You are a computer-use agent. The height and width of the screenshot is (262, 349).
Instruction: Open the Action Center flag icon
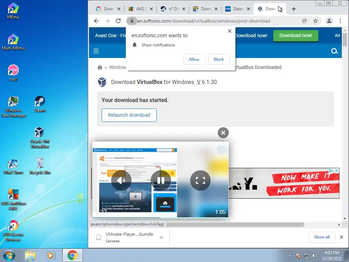[x=299, y=256]
